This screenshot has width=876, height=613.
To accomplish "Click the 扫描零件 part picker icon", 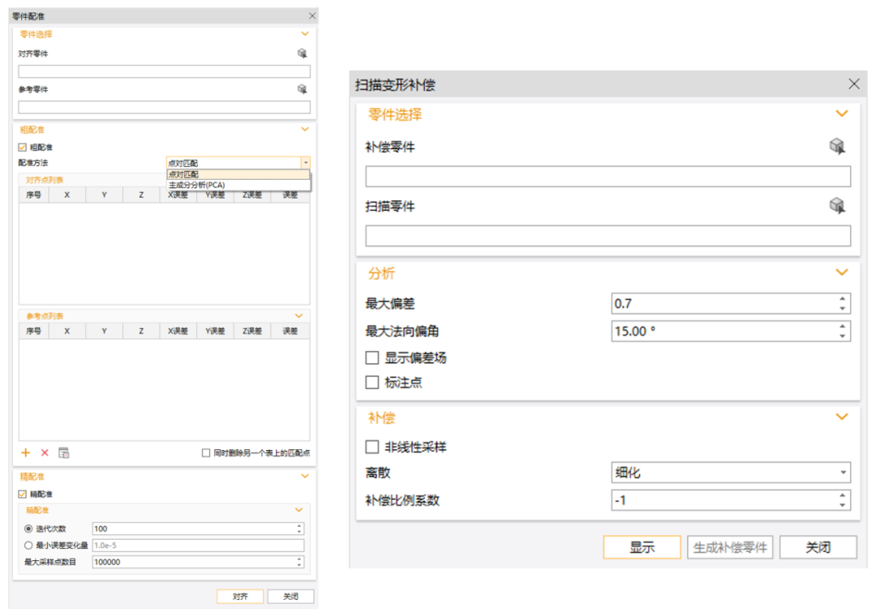I will [x=837, y=206].
